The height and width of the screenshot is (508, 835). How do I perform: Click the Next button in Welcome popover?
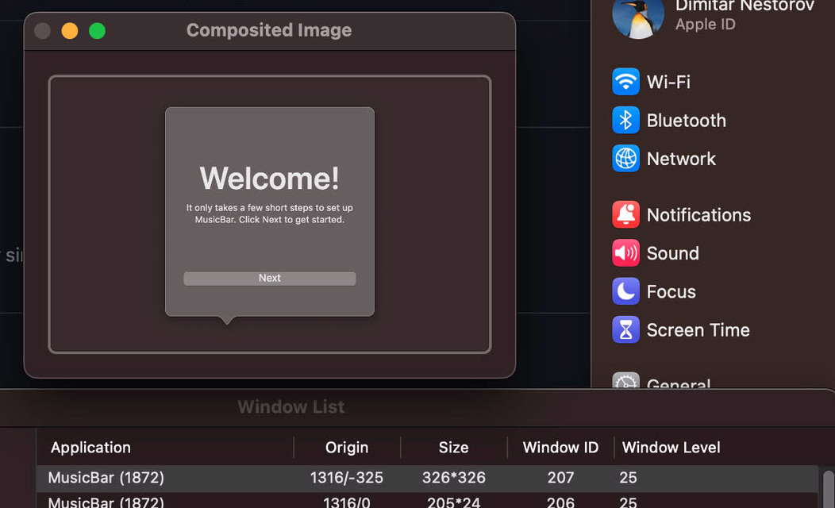(x=269, y=279)
